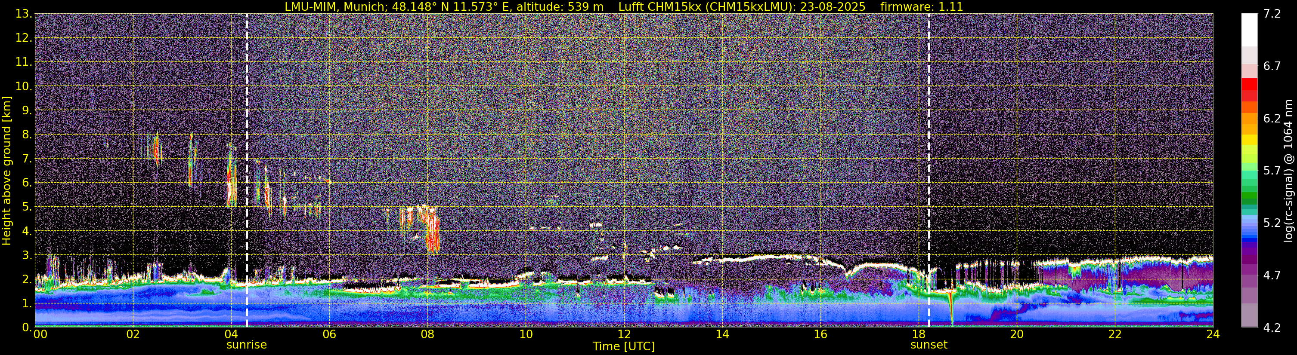
Task: Select the "5.2" value on the colorbar scale
Action: point(1272,223)
